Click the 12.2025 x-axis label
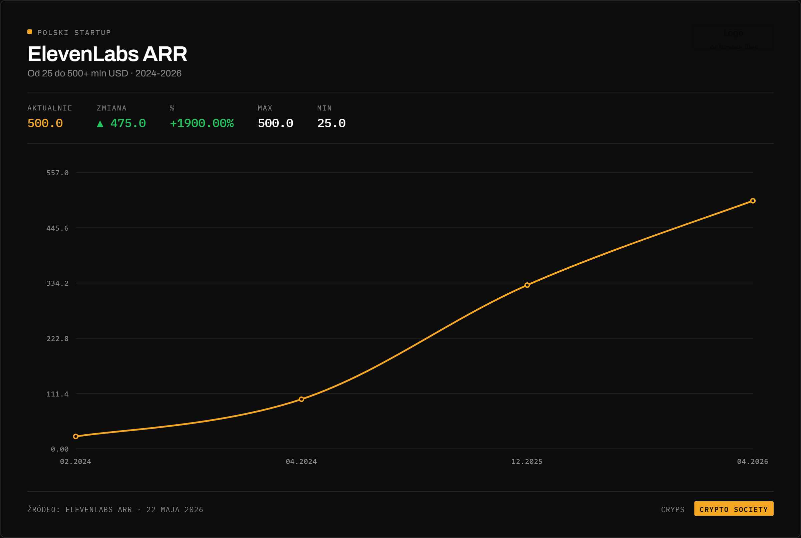Viewport: 801px width, 538px height. [527, 462]
